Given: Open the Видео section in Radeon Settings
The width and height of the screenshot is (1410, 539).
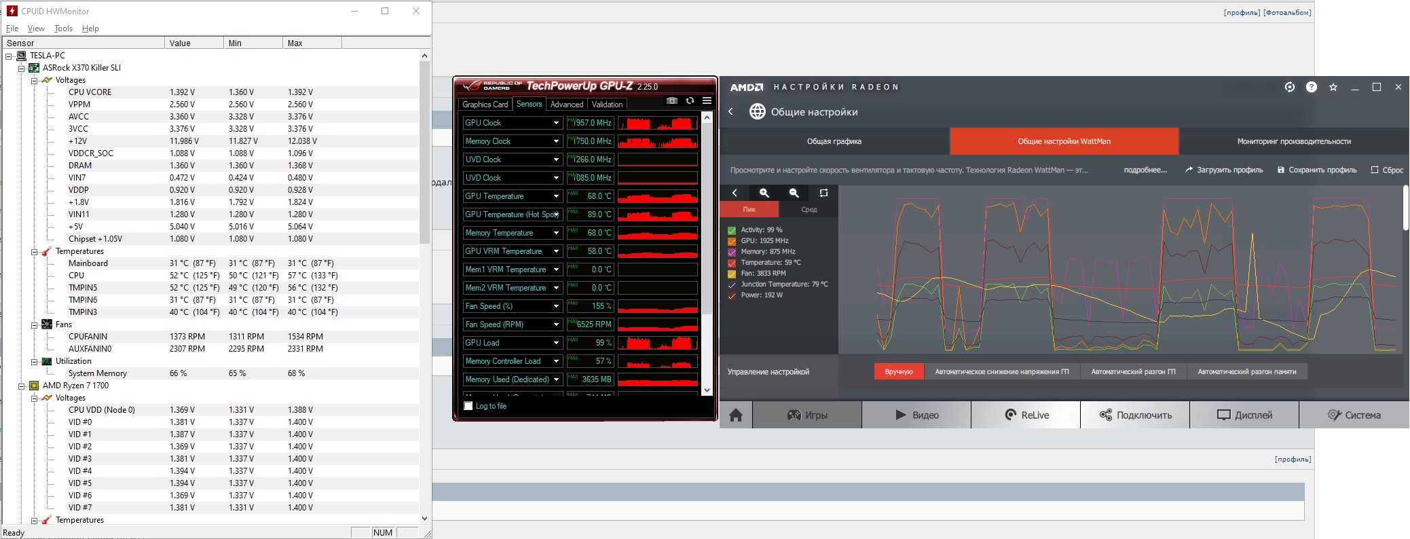Looking at the screenshot, I should pos(916,415).
